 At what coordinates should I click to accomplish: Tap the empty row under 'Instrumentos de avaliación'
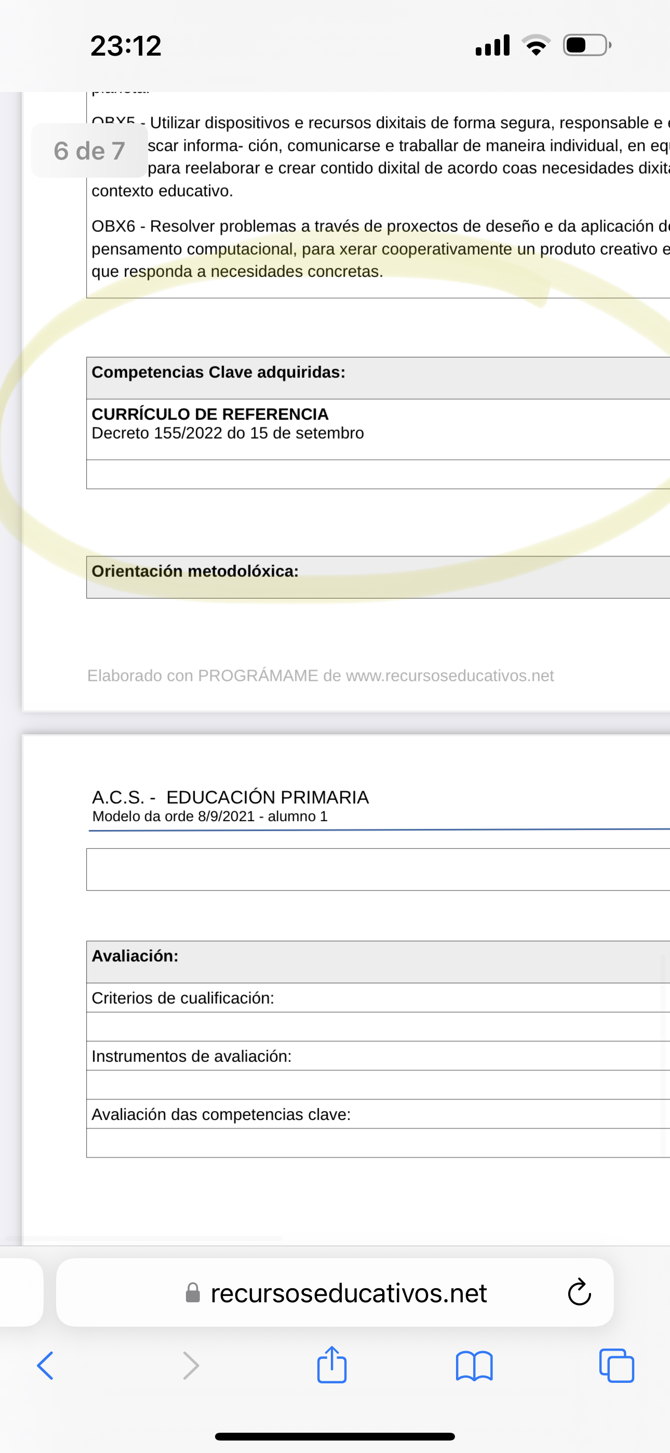(x=378, y=1085)
